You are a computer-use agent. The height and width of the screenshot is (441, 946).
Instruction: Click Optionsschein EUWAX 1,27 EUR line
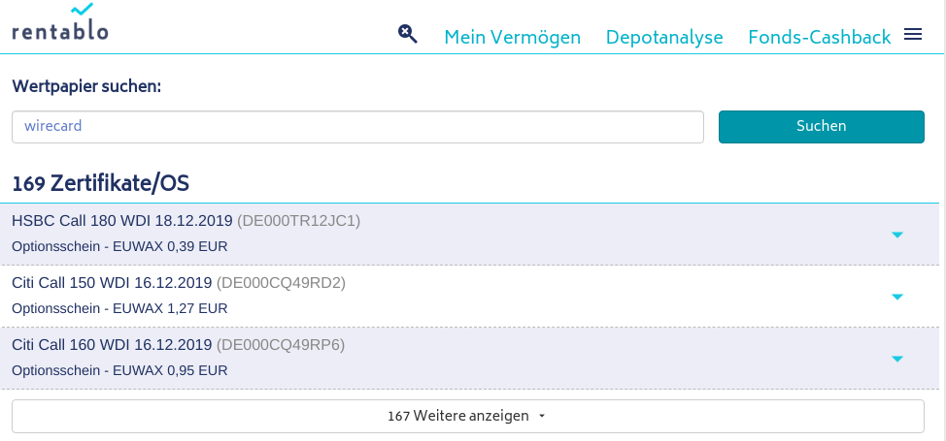pos(119,308)
